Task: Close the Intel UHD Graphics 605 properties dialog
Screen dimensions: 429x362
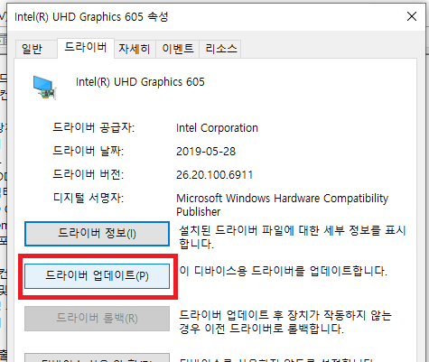Action: coord(412,16)
